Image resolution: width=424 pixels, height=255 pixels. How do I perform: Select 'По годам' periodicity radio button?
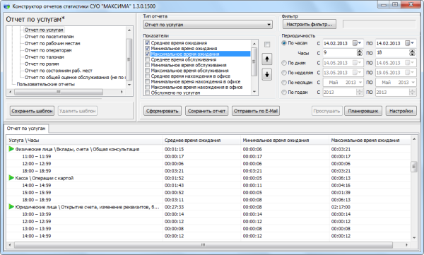tap(284, 93)
